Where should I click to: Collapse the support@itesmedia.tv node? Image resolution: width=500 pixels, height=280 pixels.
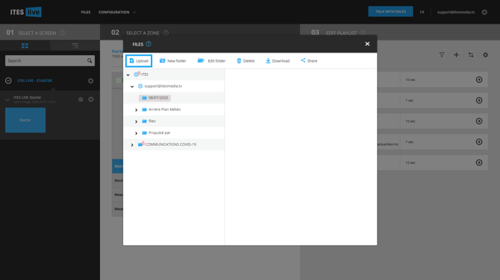point(132,86)
